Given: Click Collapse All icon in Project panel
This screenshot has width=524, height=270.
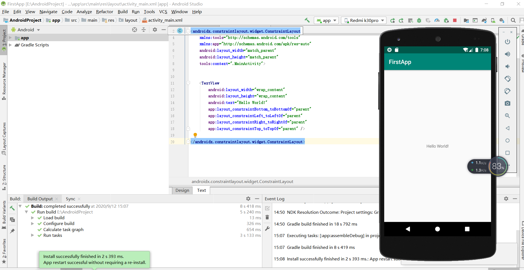Looking at the screenshot, I should coord(144,30).
